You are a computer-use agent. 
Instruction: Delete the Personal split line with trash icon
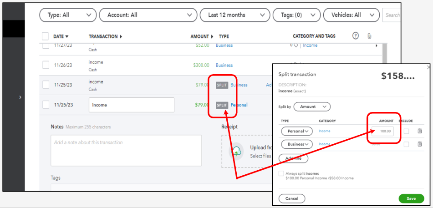[x=419, y=131]
